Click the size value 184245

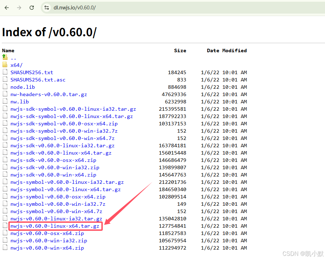pos(177,72)
